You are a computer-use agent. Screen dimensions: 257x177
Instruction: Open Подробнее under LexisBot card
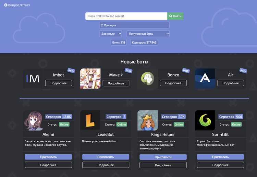(x=106, y=165)
